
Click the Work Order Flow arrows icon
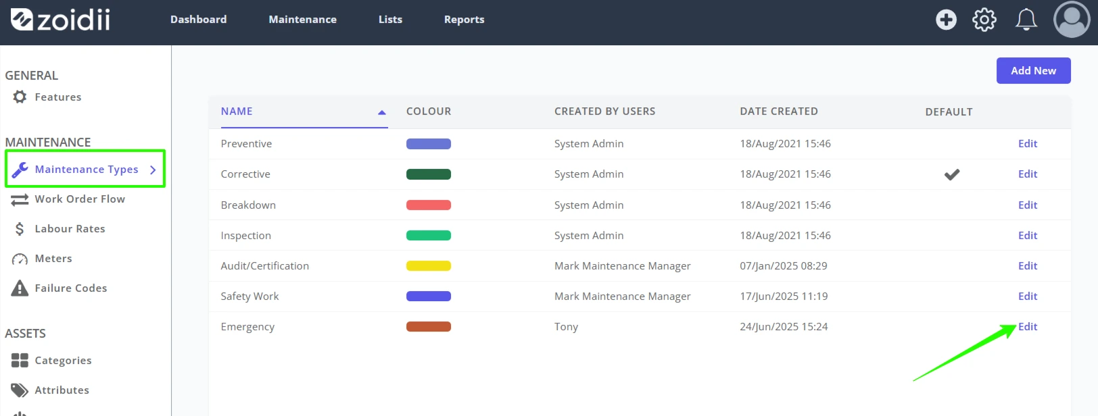point(20,199)
